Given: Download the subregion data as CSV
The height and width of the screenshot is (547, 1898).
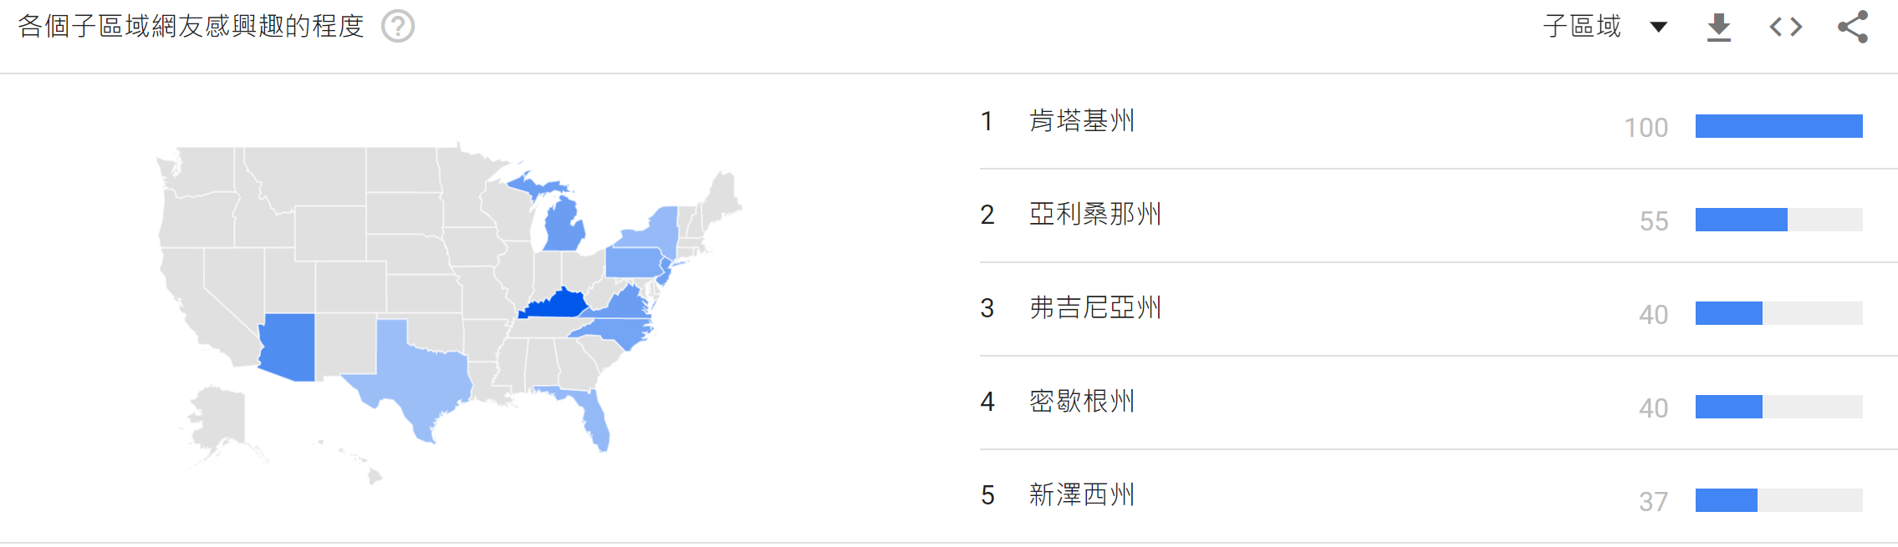Looking at the screenshot, I should tap(1719, 27).
